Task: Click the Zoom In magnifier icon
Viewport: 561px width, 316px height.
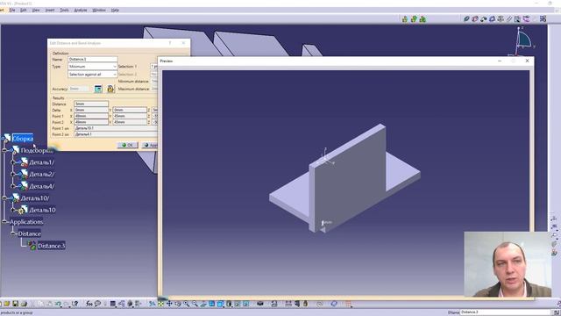Action: coord(187,304)
